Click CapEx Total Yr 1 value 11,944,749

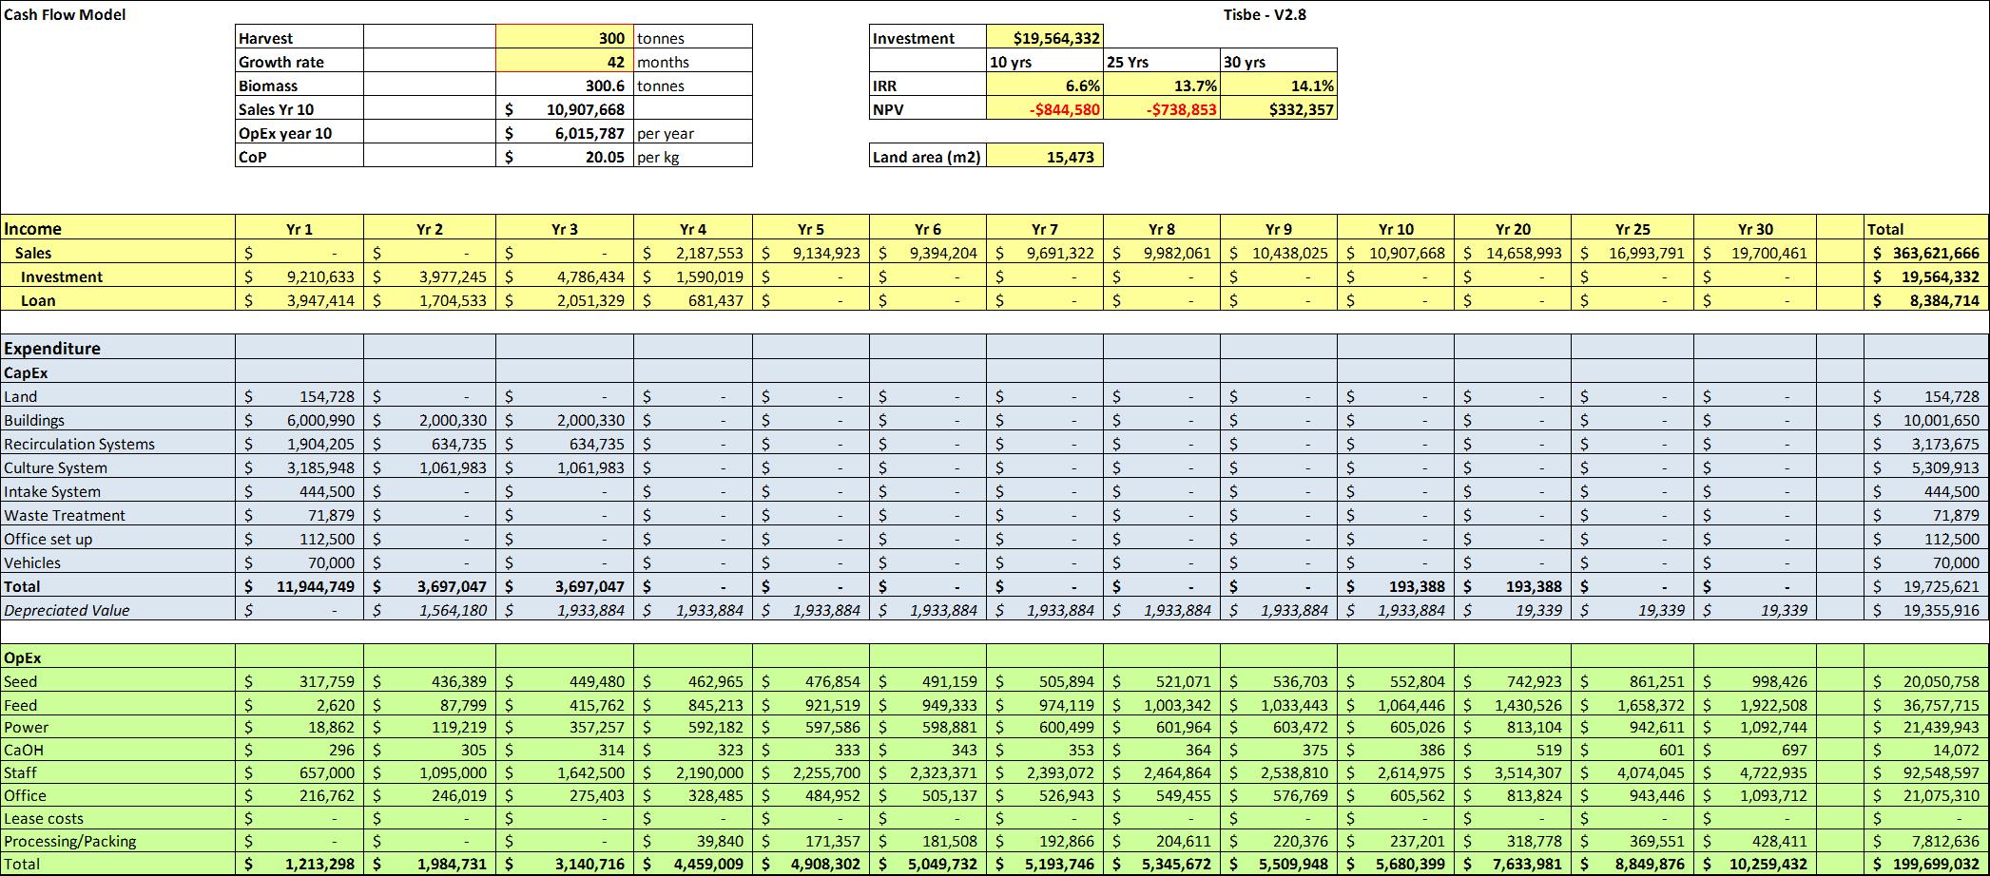click(x=299, y=586)
